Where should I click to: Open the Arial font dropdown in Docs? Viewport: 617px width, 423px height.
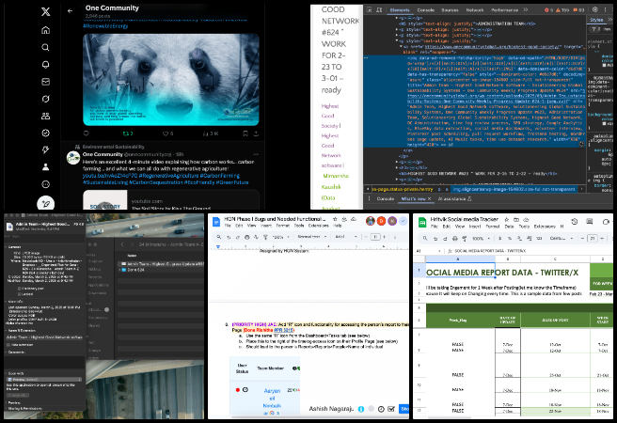point(346,237)
